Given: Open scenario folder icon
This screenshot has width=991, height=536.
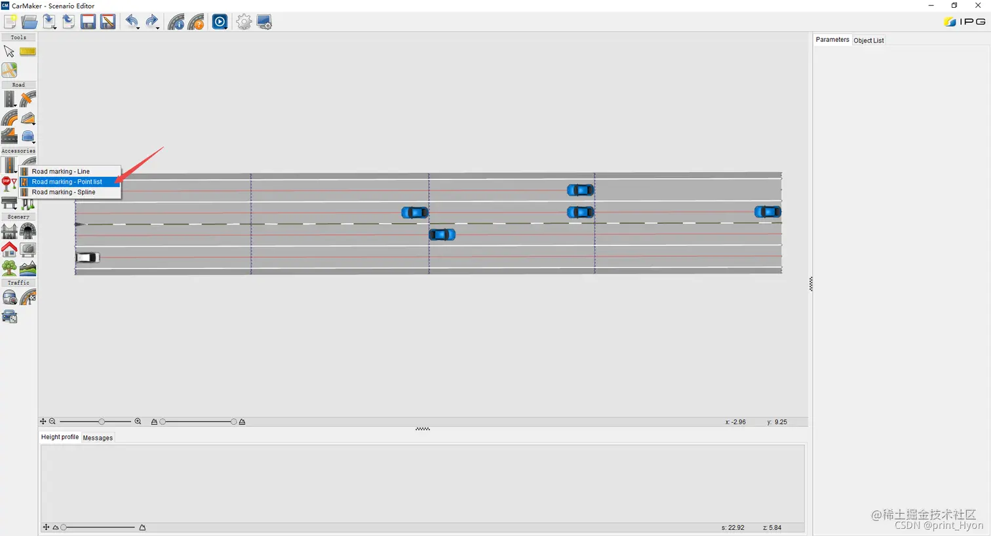Looking at the screenshot, I should tap(29, 22).
